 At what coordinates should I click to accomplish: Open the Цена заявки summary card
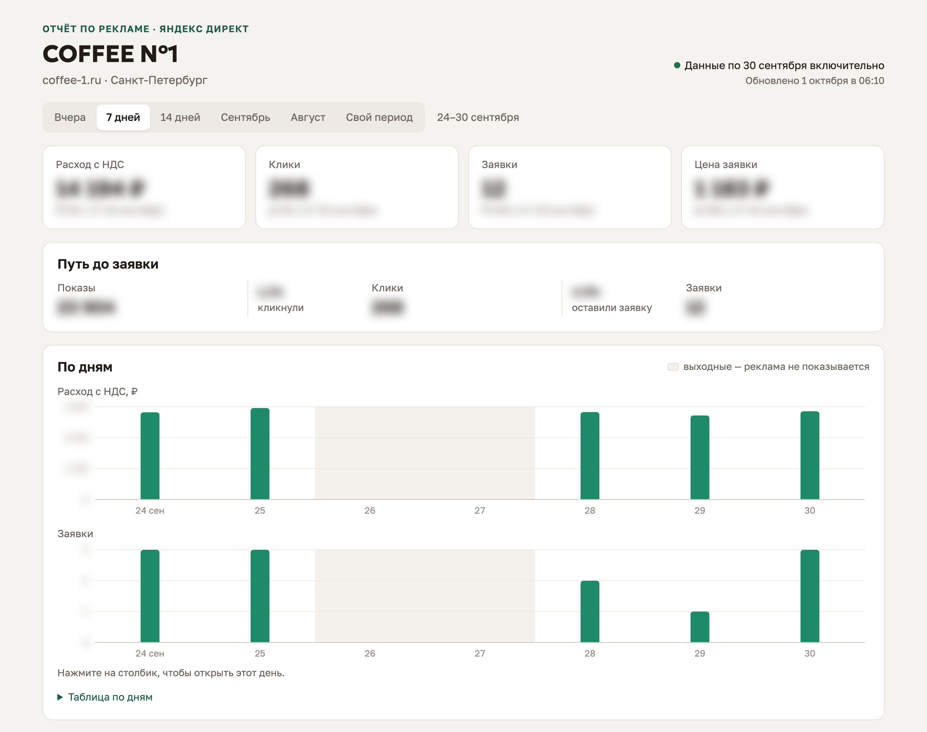(782, 187)
